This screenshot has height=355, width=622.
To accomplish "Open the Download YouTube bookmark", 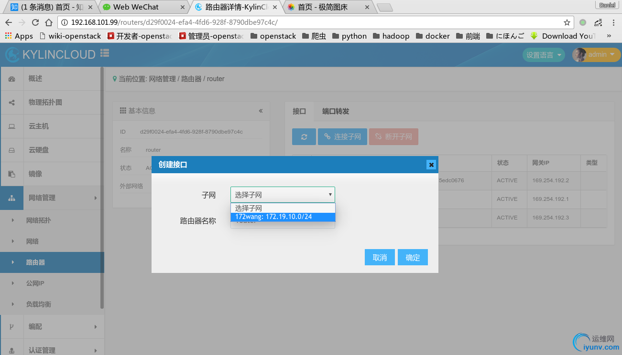I will click(x=563, y=36).
